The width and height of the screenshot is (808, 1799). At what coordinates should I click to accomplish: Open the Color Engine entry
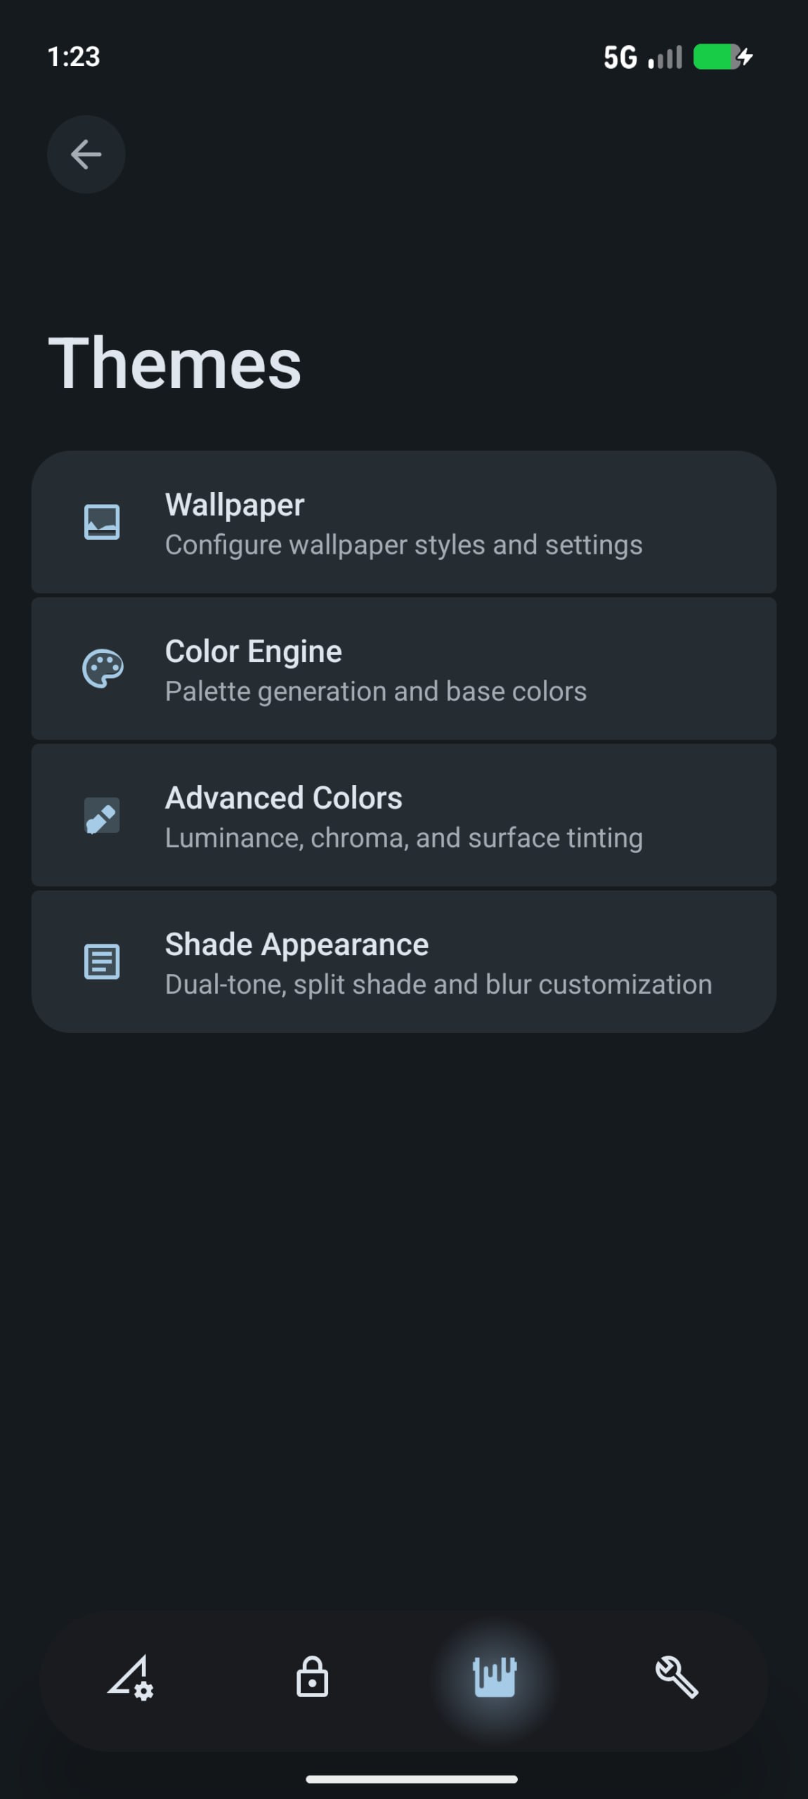[404, 668]
